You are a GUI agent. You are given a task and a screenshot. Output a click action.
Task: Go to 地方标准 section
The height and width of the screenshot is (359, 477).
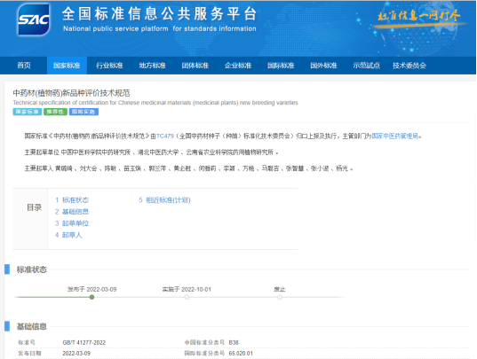(x=153, y=66)
